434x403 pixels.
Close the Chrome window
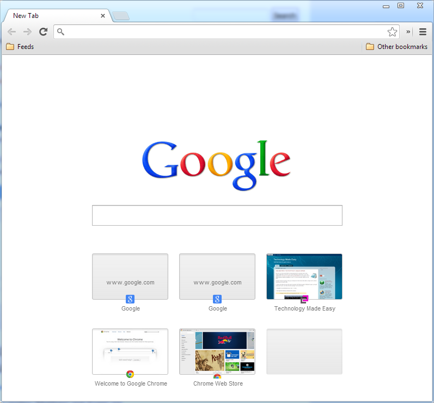420,5
